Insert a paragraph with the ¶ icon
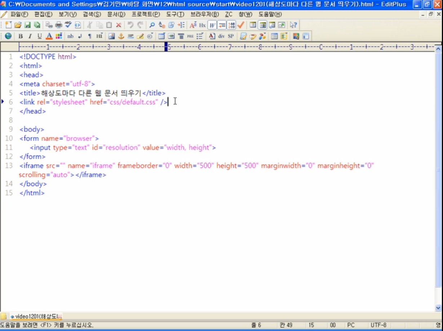 pos(89,36)
